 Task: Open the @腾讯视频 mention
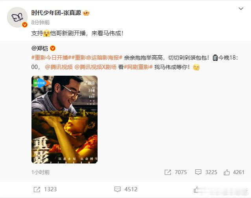(59, 67)
